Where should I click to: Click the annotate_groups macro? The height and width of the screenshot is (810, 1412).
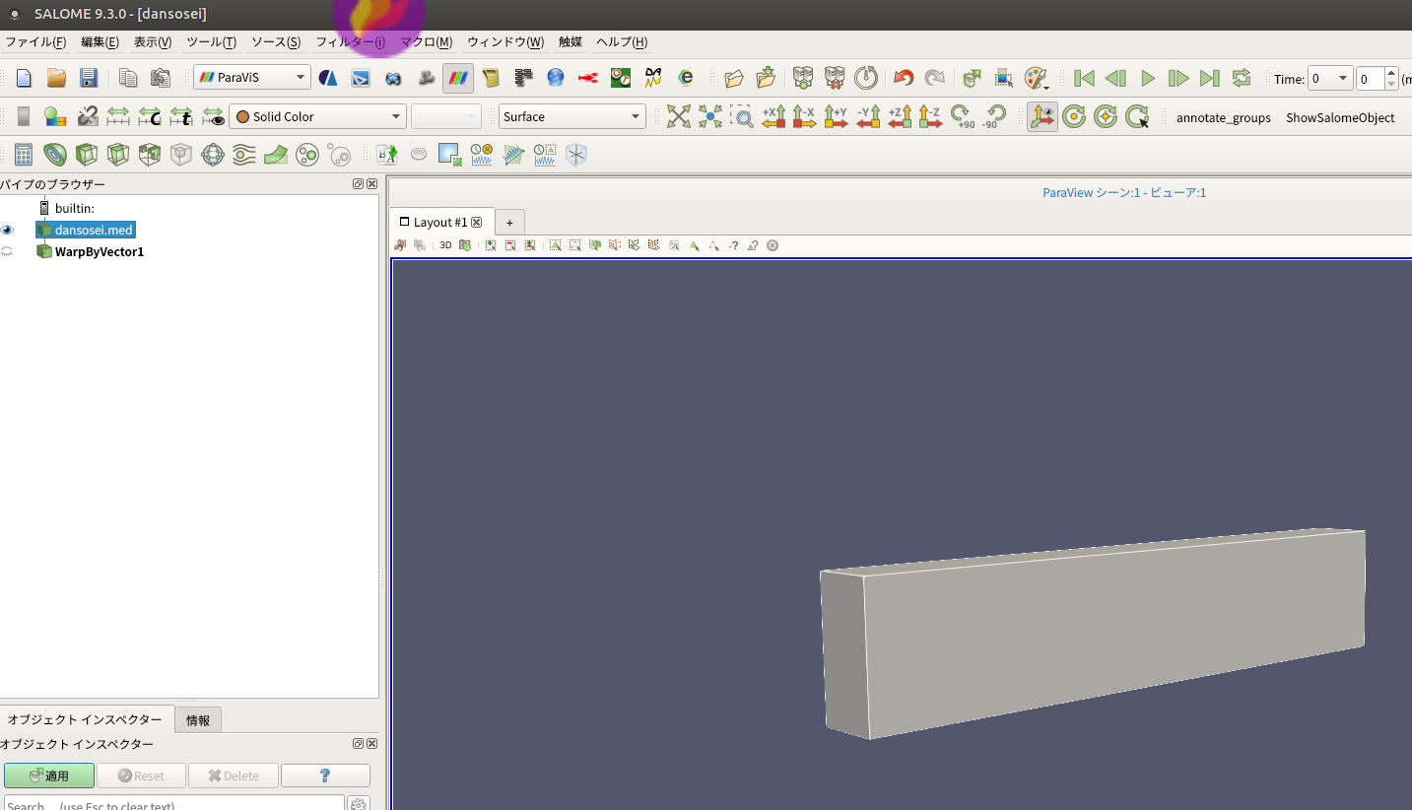[1224, 117]
